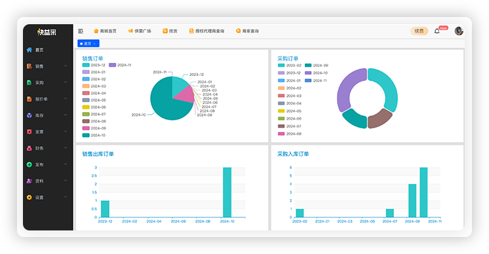Open 找货 search icon in top bar
489x254 pixels.
pos(165,31)
